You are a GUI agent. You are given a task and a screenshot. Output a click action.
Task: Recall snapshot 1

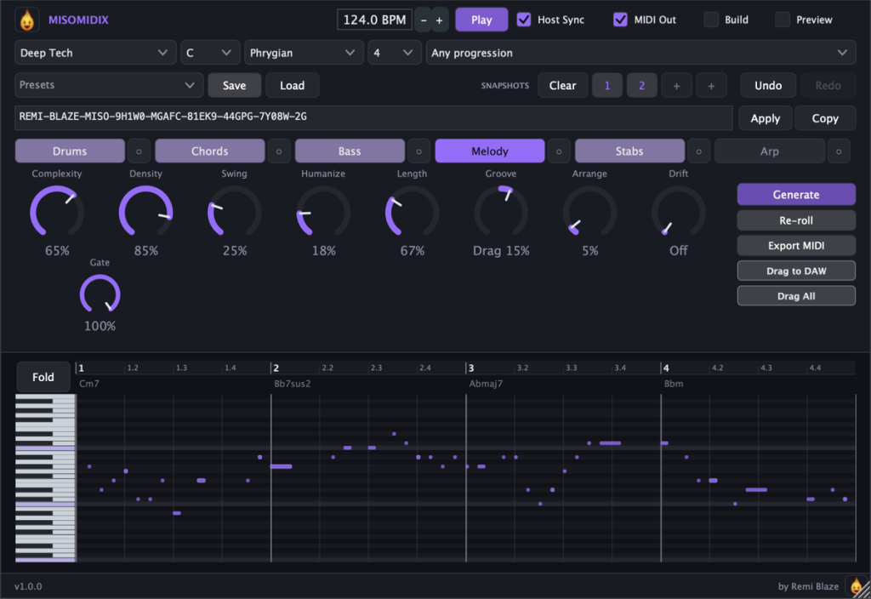tap(607, 86)
